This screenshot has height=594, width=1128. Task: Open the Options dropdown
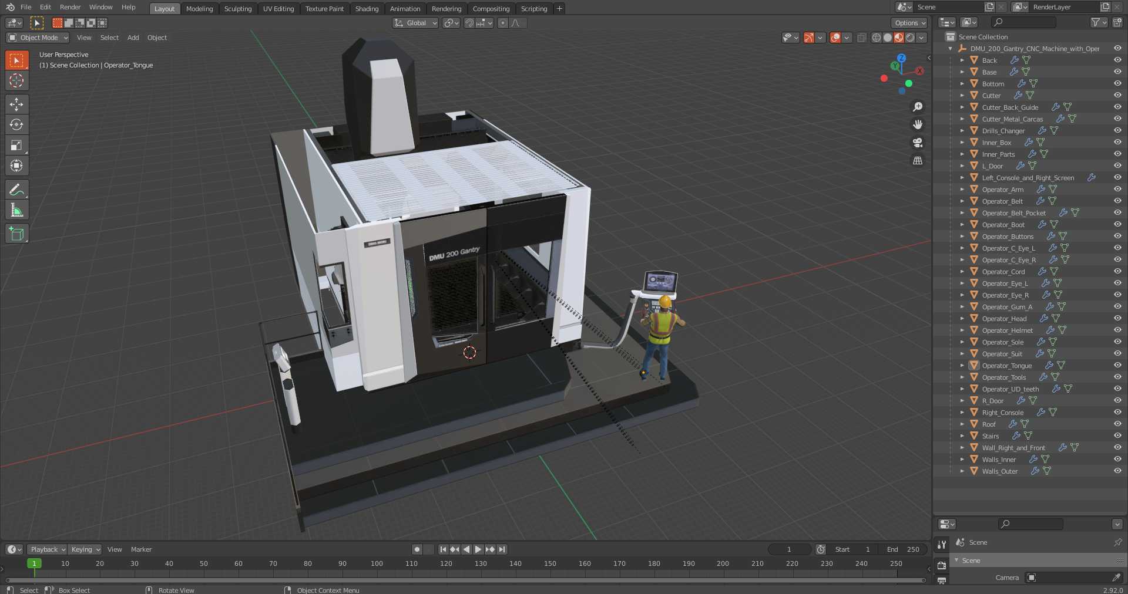[x=909, y=23]
